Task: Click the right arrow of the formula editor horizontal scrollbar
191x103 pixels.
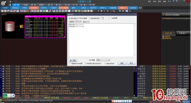Action: [x=132, y=58]
